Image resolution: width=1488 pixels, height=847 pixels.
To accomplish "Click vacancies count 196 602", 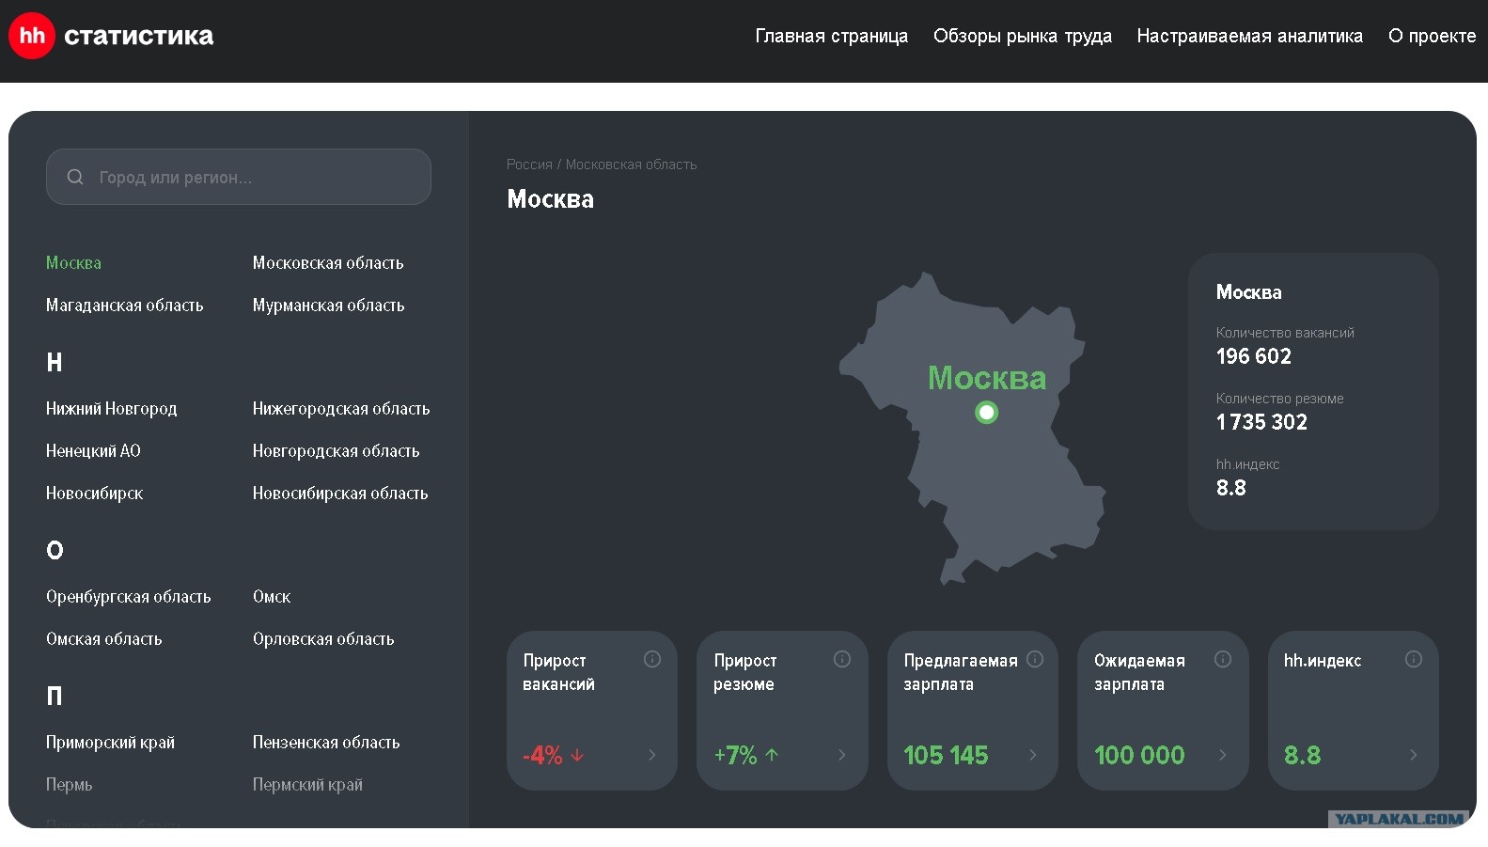I will tap(1254, 356).
